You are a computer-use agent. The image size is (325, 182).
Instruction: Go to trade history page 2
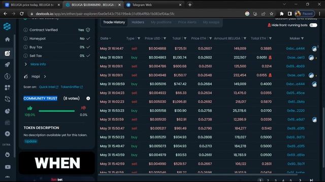click(268, 180)
